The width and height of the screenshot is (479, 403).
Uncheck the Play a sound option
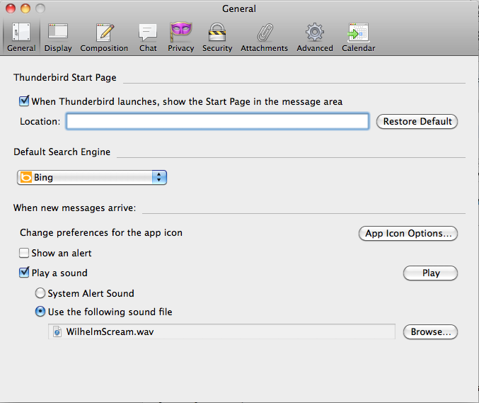pyautogui.click(x=25, y=273)
